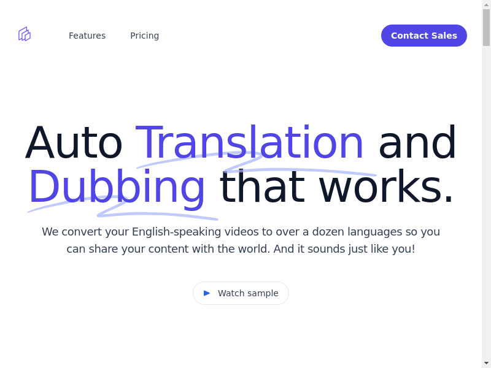Click the word "and" in headline

coord(417,143)
